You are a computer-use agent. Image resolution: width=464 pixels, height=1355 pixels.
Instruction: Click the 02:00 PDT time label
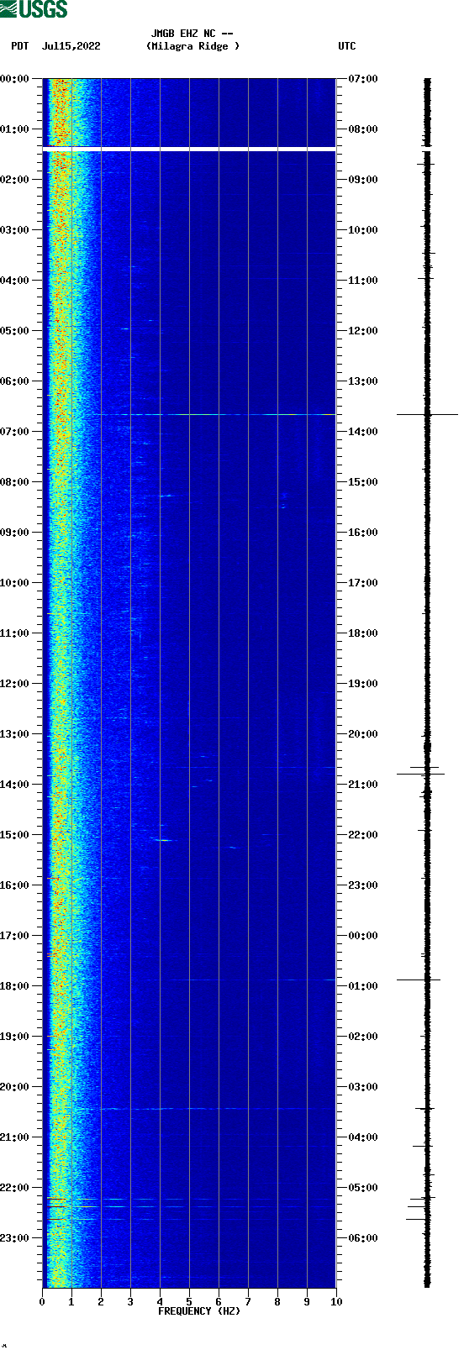point(15,180)
